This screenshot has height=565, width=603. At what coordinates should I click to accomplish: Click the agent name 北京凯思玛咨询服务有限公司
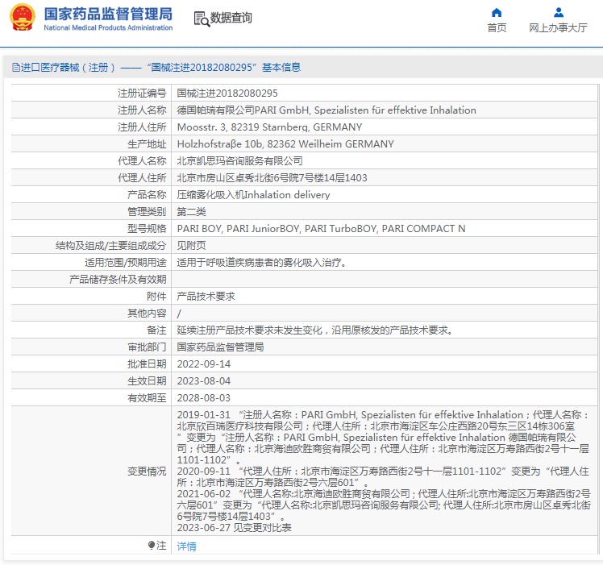click(x=240, y=161)
